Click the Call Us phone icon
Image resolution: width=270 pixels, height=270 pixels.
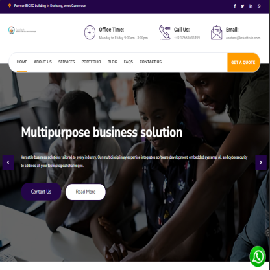pyautogui.click(x=165, y=32)
